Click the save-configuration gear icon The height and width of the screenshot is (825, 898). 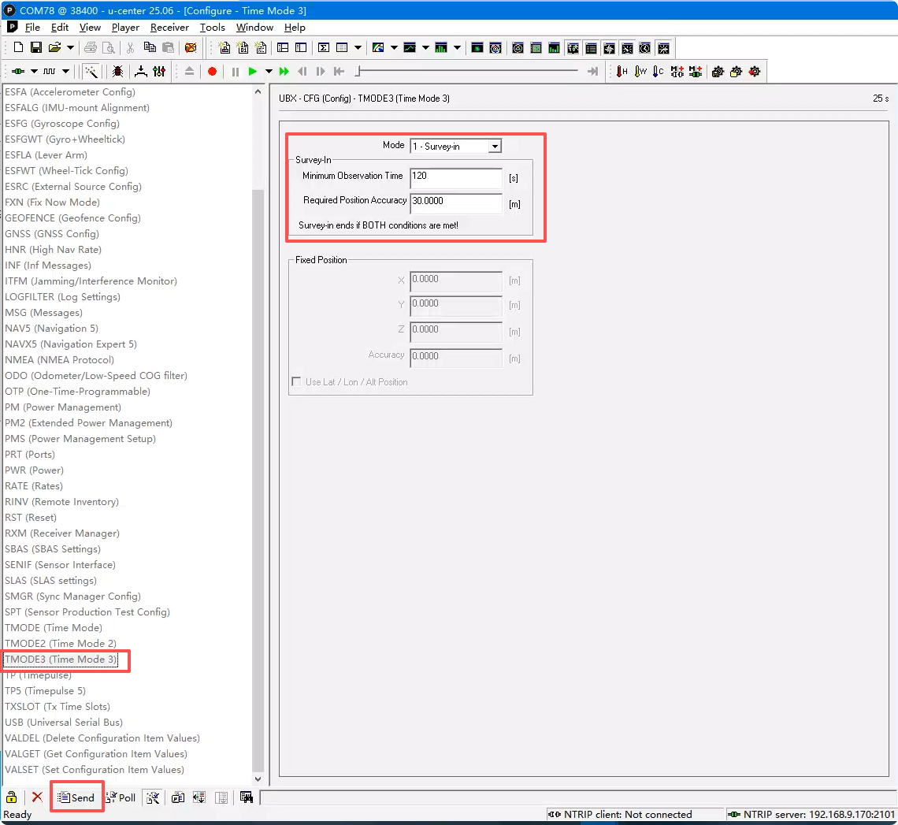coord(718,72)
